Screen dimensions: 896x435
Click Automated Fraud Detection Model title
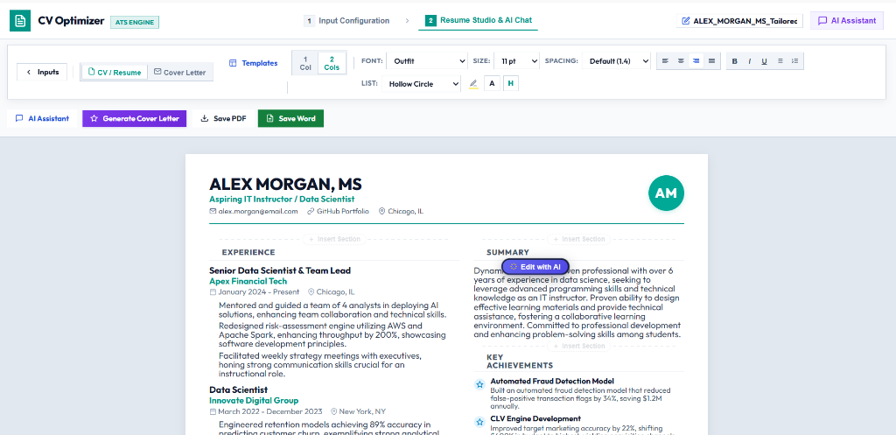click(x=553, y=381)
